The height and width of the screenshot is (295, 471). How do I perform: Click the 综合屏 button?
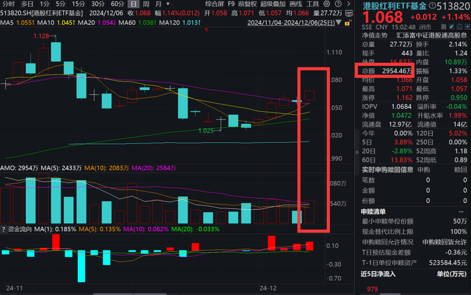click(x=215, y=4)
